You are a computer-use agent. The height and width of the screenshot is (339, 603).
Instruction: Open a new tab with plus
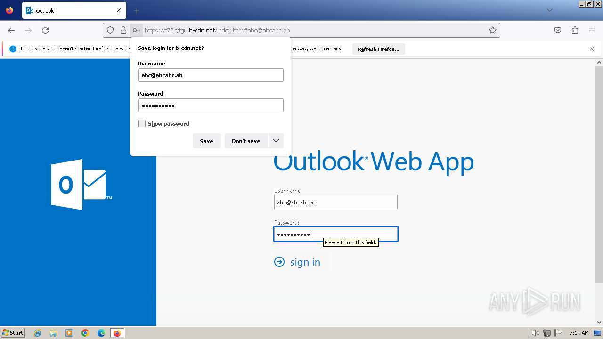pyautogui.click(x=137, y=10)
